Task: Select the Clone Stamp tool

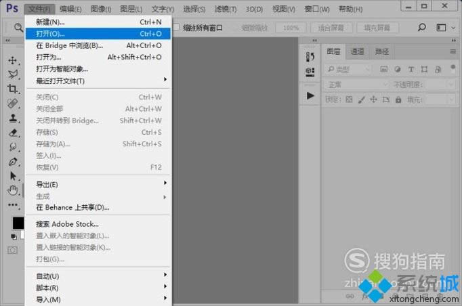Action: pos(12,118)
